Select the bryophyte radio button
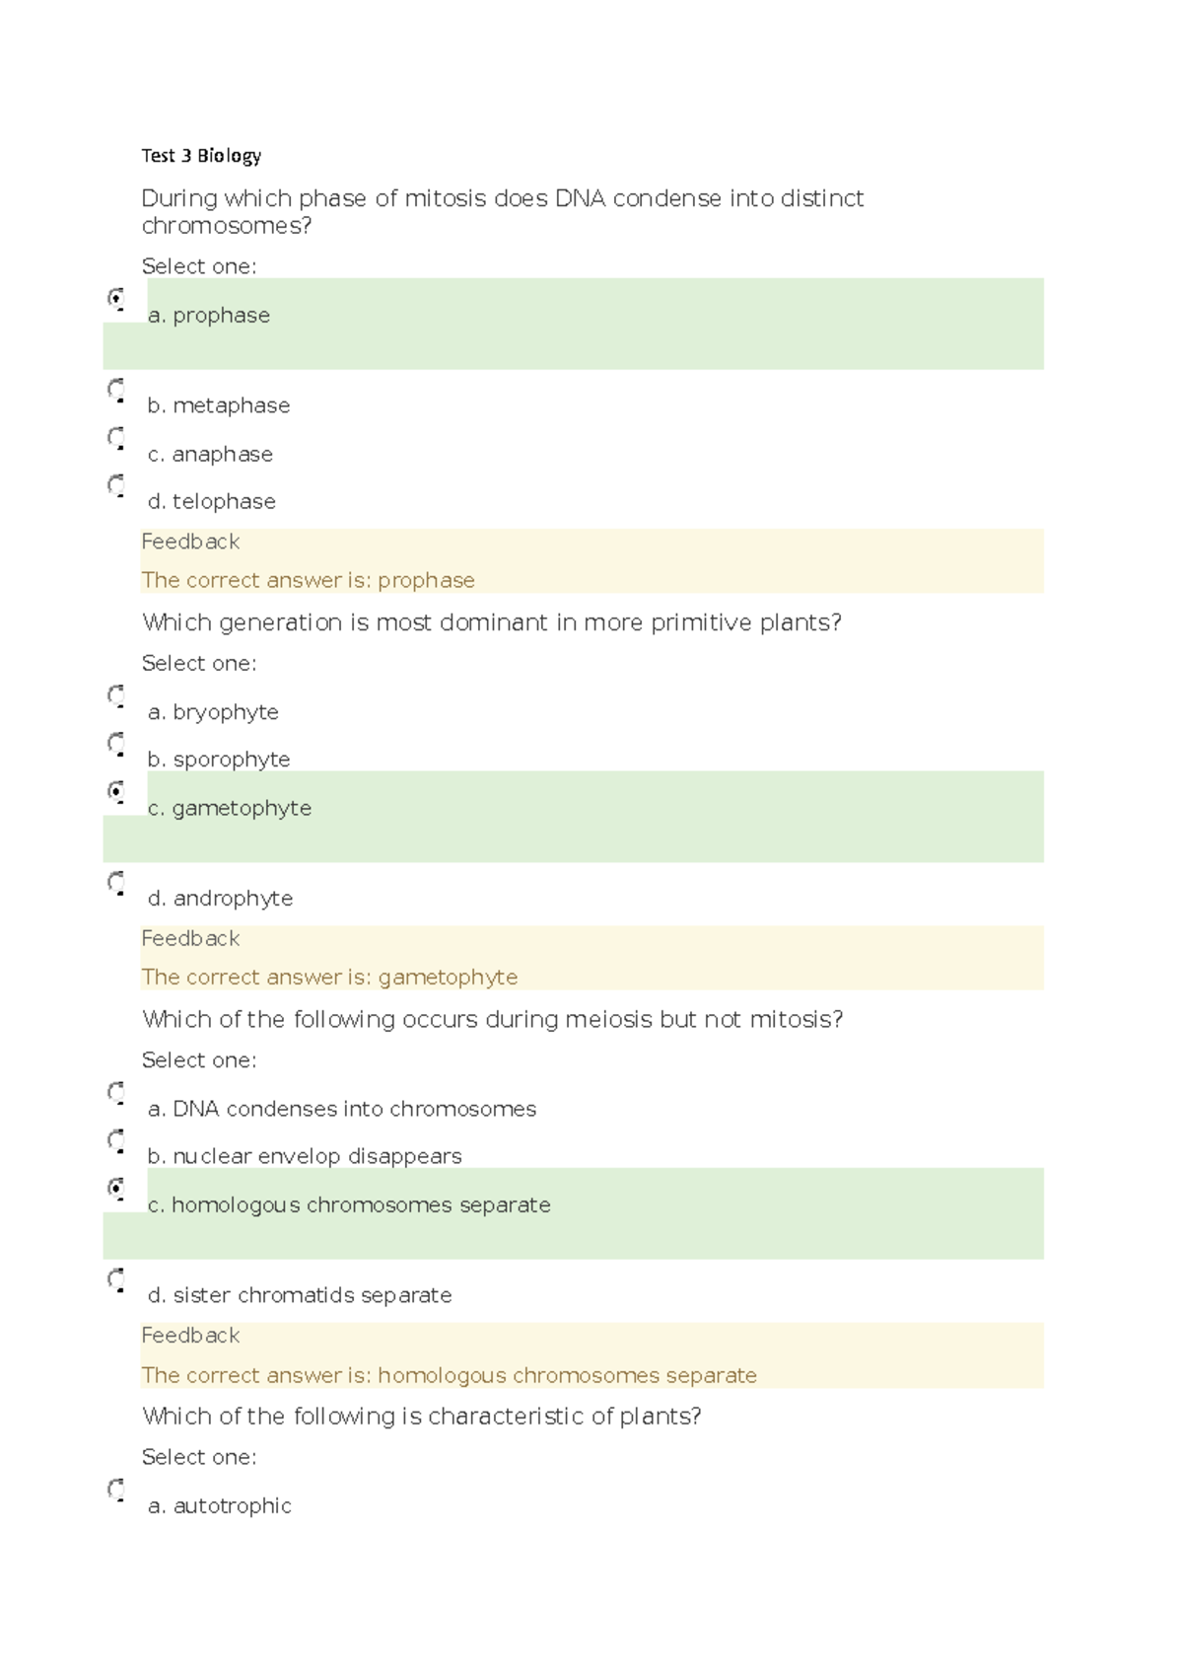 tap(116, 695)
